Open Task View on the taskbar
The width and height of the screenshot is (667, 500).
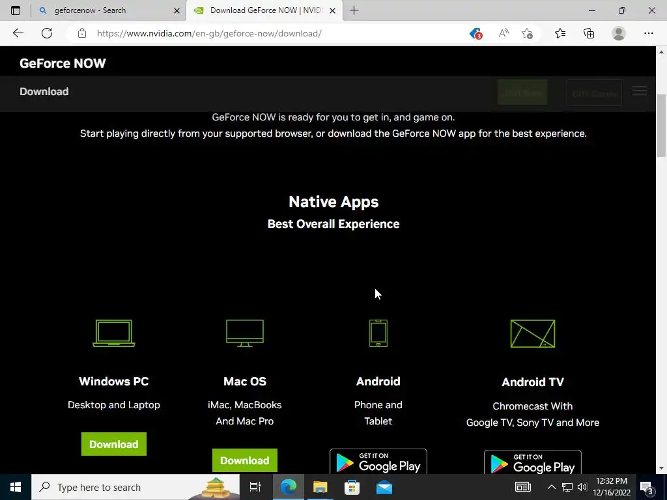click(x=255, y=487)
